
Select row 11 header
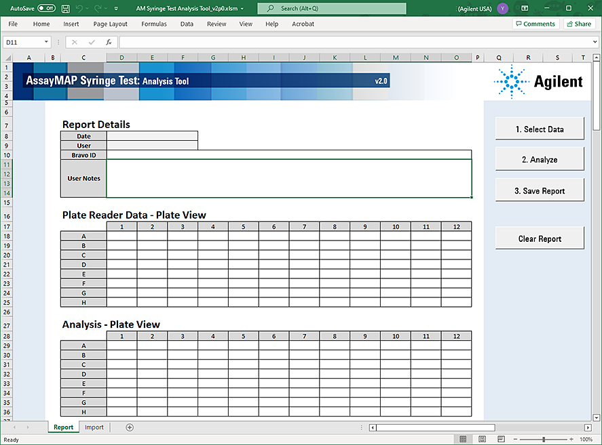tap(7, 165)
